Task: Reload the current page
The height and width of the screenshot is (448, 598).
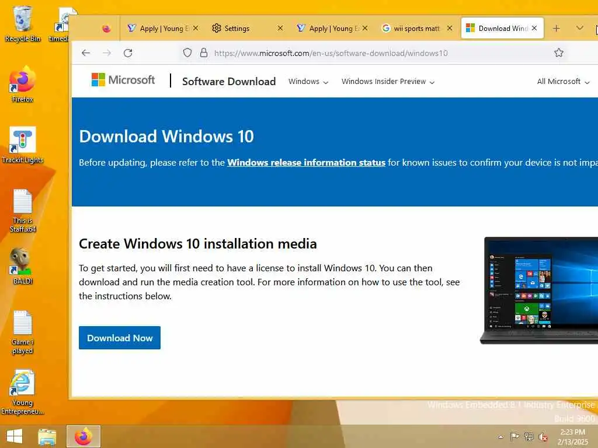Action: [128, 53]
